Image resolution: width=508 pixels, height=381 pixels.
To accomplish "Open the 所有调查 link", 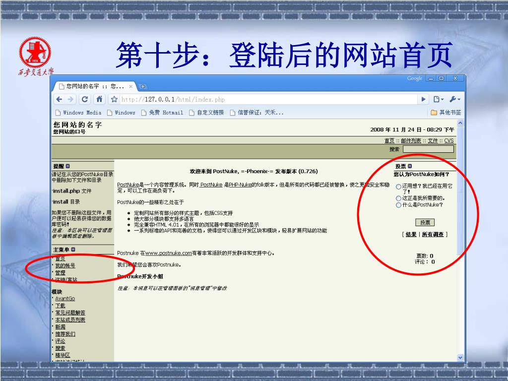I will tap(433, 234).
